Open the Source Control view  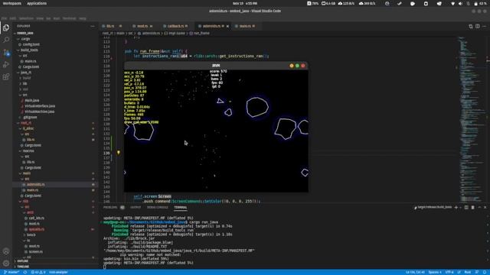6,53
